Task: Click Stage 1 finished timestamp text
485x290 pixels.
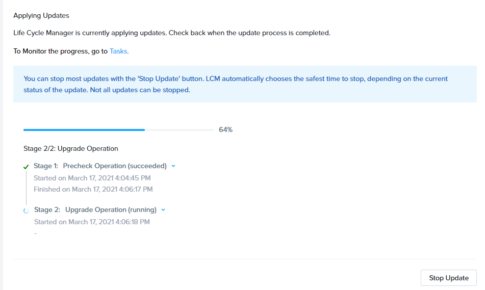Action: (x=93, y=189)
